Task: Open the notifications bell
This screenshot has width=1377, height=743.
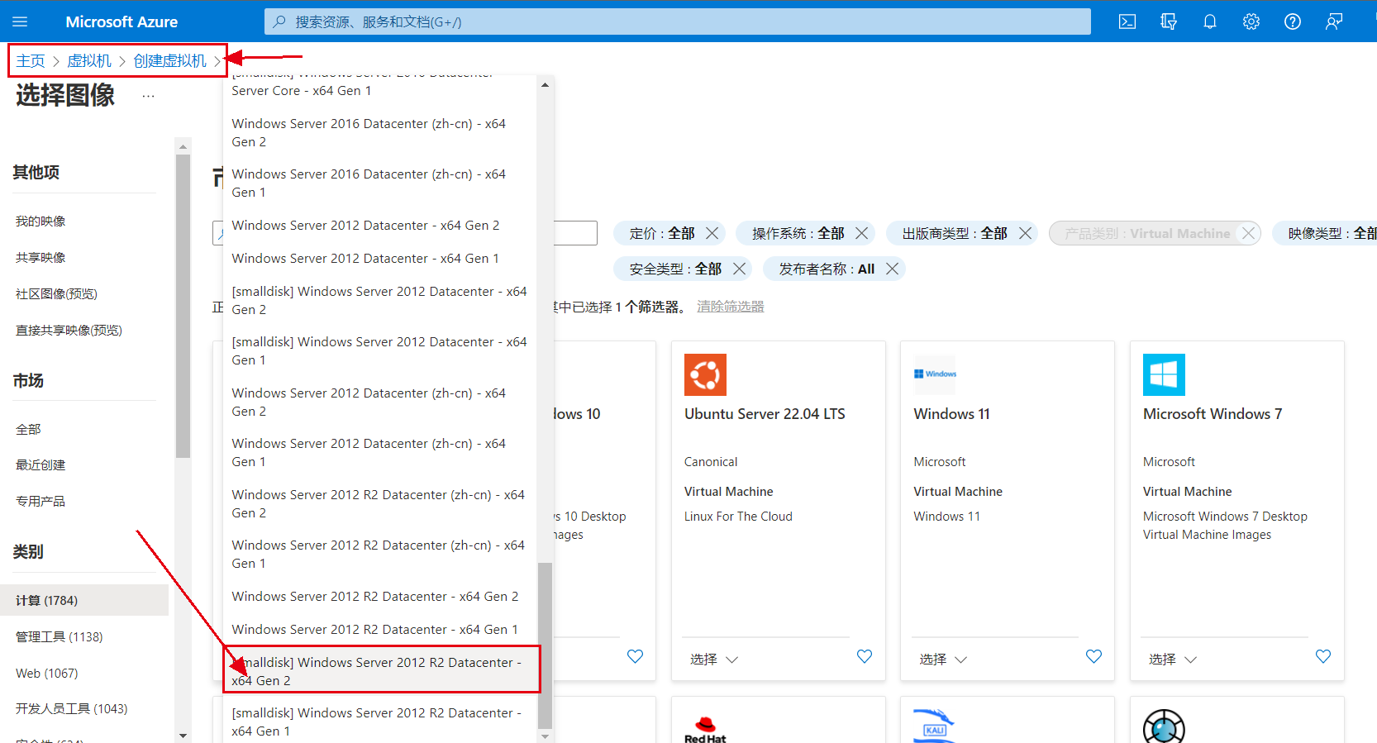Action: 1210,21
